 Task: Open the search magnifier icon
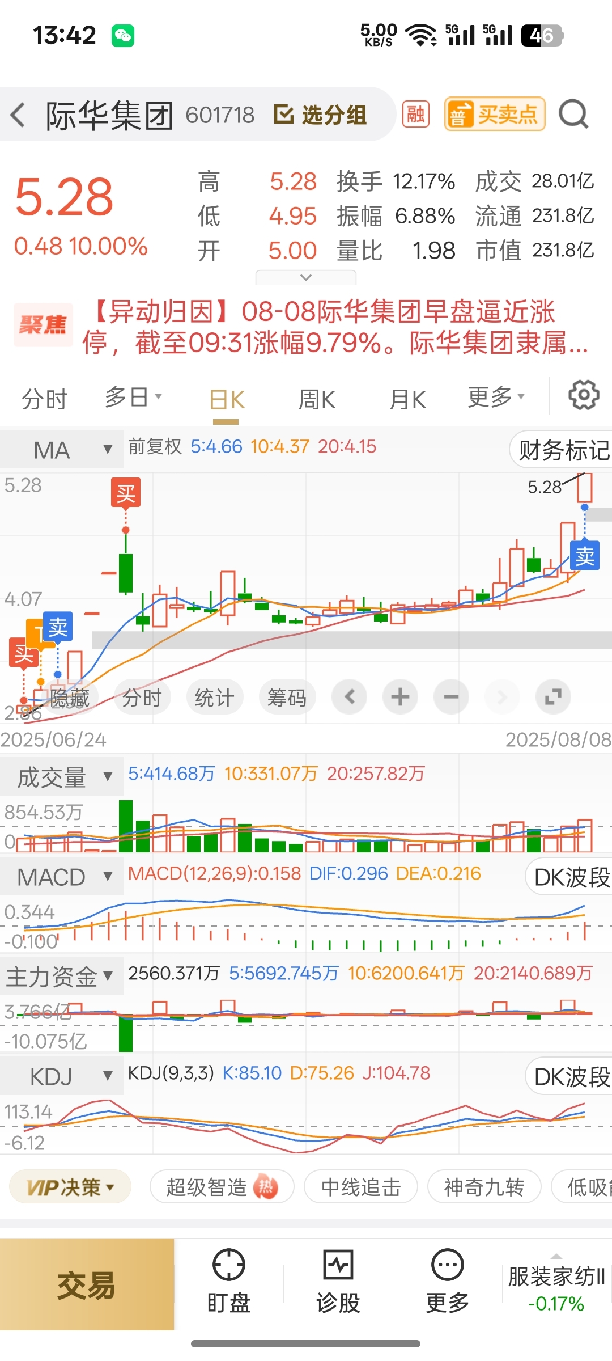pos(573,115)
